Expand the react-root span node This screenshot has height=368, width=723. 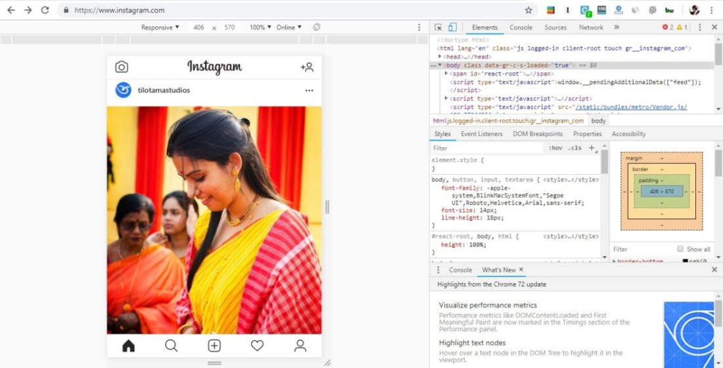click(446, 74)
